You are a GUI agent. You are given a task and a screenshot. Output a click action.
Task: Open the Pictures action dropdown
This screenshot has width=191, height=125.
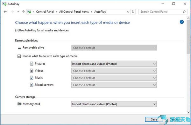pos(114,64)
